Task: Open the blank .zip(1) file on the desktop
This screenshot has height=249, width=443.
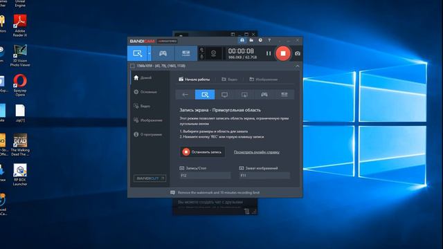Action: [x=20, y=113]
